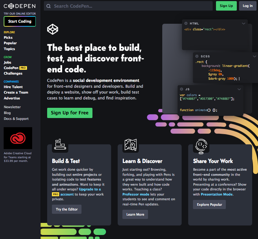Click the Adobe Creative Cloud ad image

[x=18, y=138]
